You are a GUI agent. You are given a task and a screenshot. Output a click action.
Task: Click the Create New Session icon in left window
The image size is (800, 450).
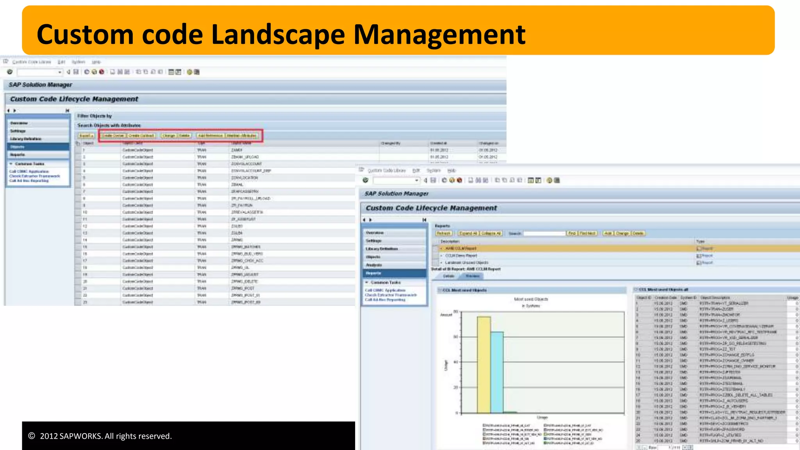(171, 72)
